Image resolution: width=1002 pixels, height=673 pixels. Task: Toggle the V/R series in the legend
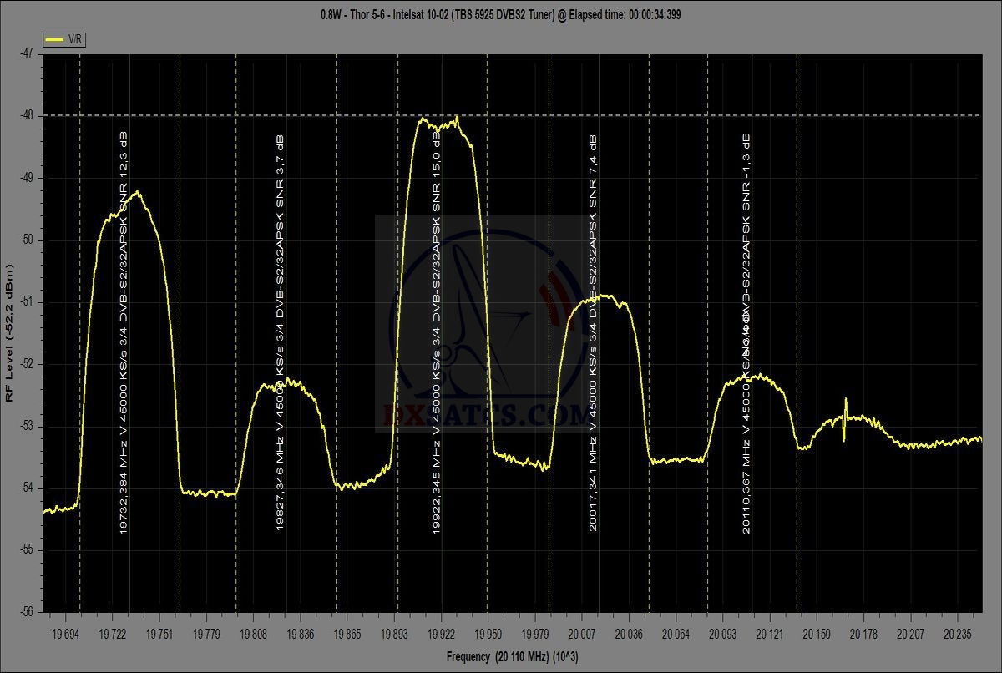74,39
